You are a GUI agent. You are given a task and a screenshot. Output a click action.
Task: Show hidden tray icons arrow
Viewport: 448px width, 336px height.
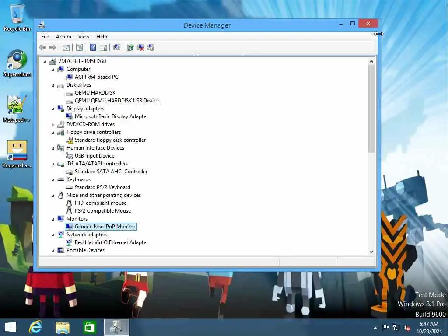[x=375, y=328]
